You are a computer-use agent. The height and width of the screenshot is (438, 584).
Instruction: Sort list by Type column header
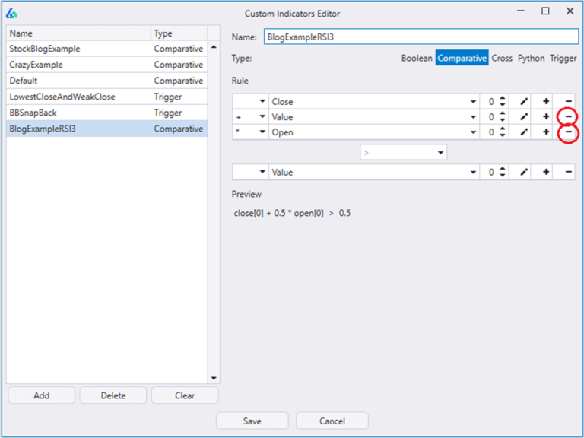(x=179, y=33)
